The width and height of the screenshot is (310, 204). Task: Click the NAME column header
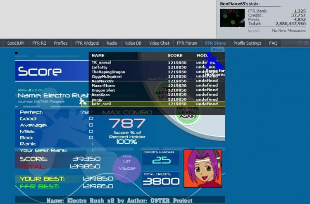pos(98,55)
